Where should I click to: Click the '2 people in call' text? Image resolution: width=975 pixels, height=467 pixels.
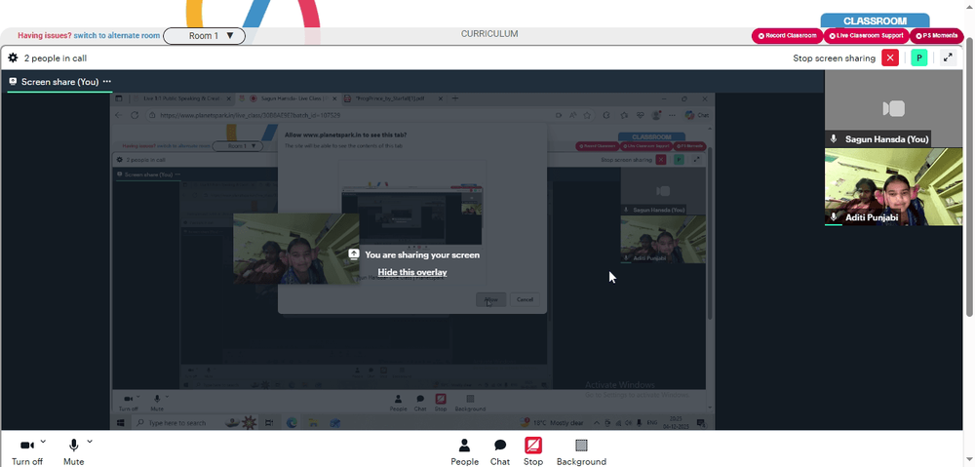click(56, 58)
